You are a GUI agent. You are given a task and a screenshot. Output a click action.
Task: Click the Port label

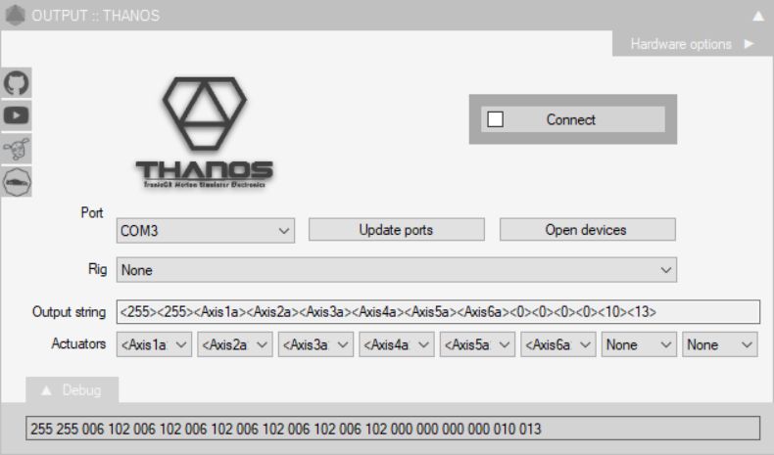click(x=92, y=213)
